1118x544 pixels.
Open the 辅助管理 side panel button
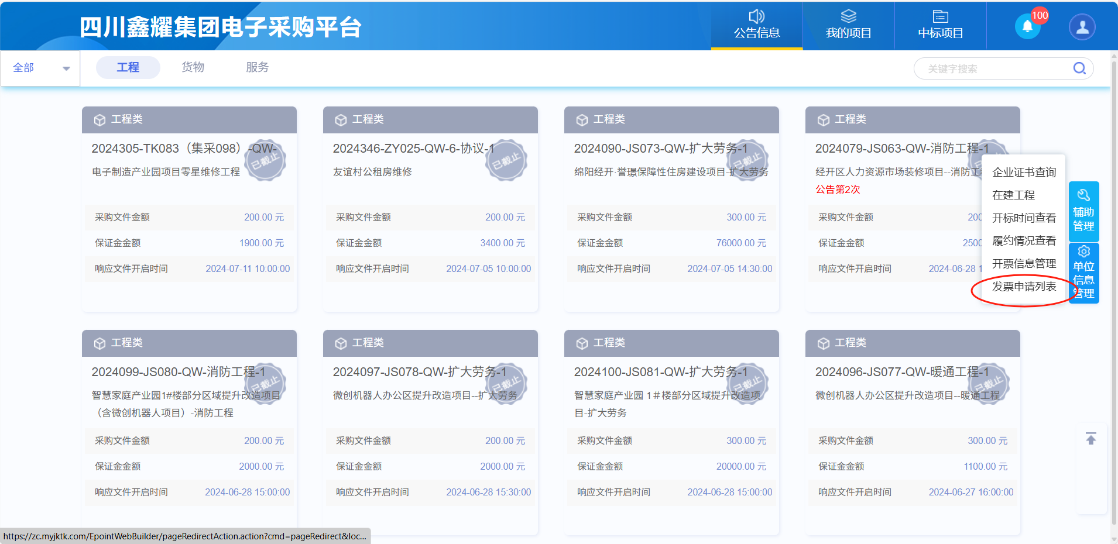coord(1083,212)
